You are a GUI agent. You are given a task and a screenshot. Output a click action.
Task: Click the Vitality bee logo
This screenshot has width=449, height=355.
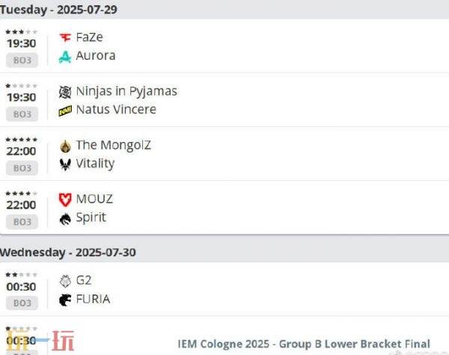[x=65, y=164]
